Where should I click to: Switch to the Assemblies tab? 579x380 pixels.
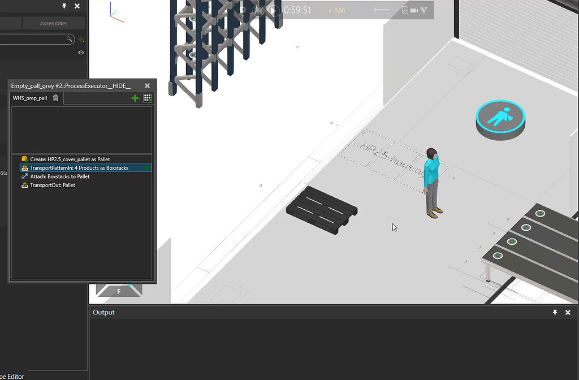click(x=54, y=23)
